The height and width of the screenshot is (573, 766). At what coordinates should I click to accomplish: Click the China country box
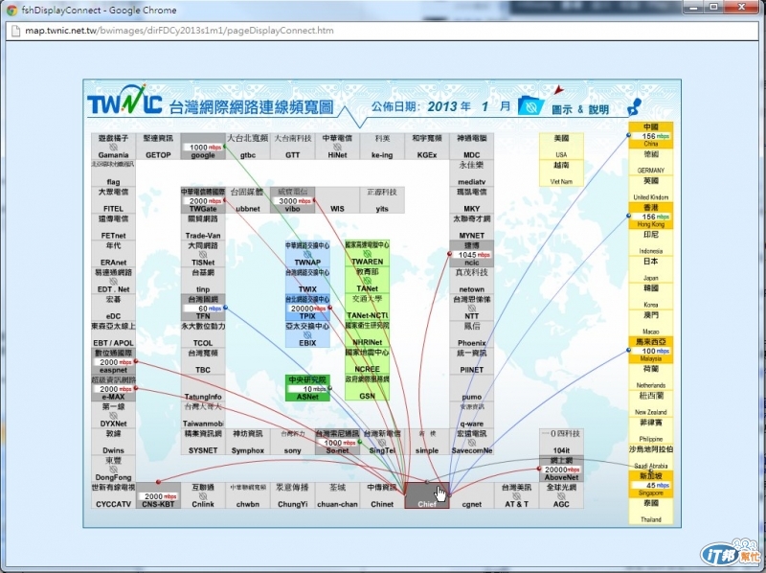[x=651, y=135]
